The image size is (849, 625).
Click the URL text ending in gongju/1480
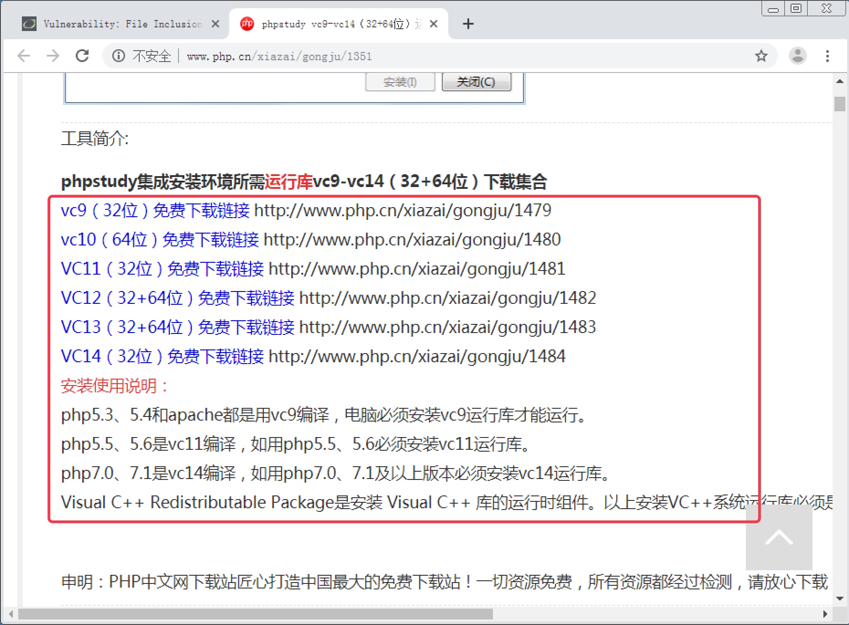(x=412, y=240)
